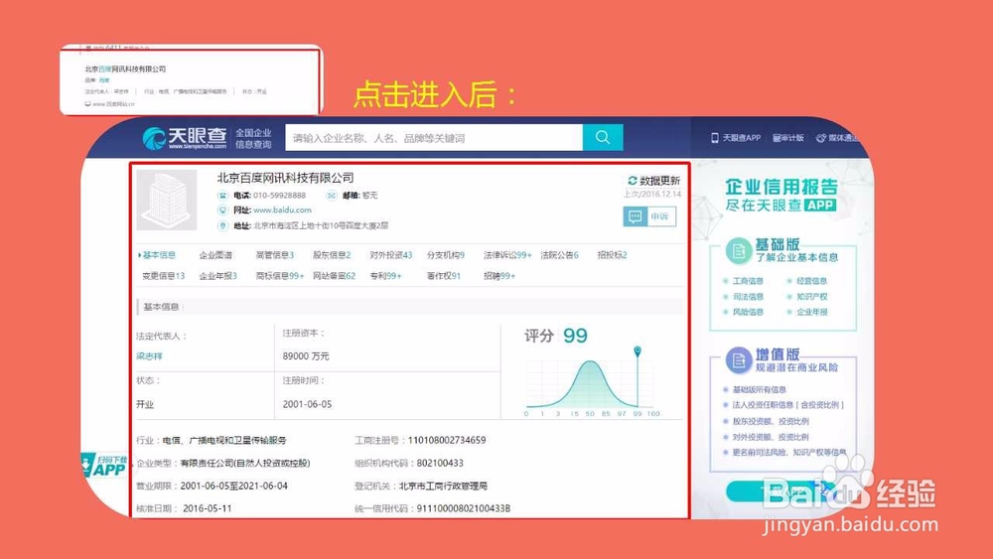Click the score value 99
Screen dimensions: 993x559
point(575,336)
